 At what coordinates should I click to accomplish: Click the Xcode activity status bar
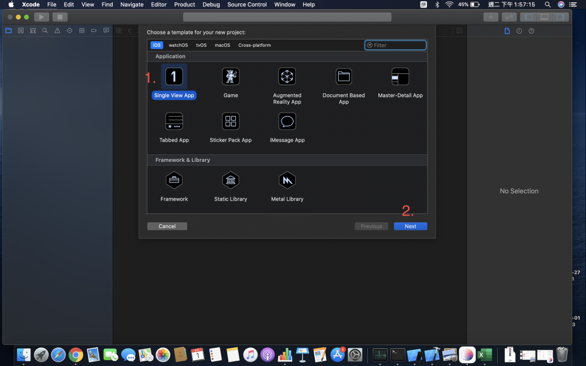(287, 17)
